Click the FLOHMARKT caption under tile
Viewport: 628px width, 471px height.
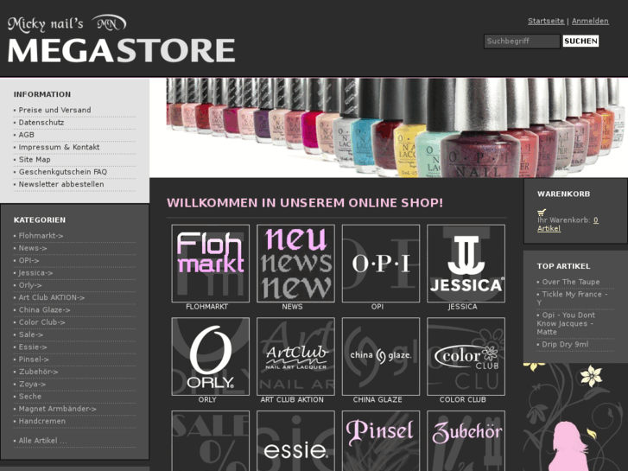point(207,307)
